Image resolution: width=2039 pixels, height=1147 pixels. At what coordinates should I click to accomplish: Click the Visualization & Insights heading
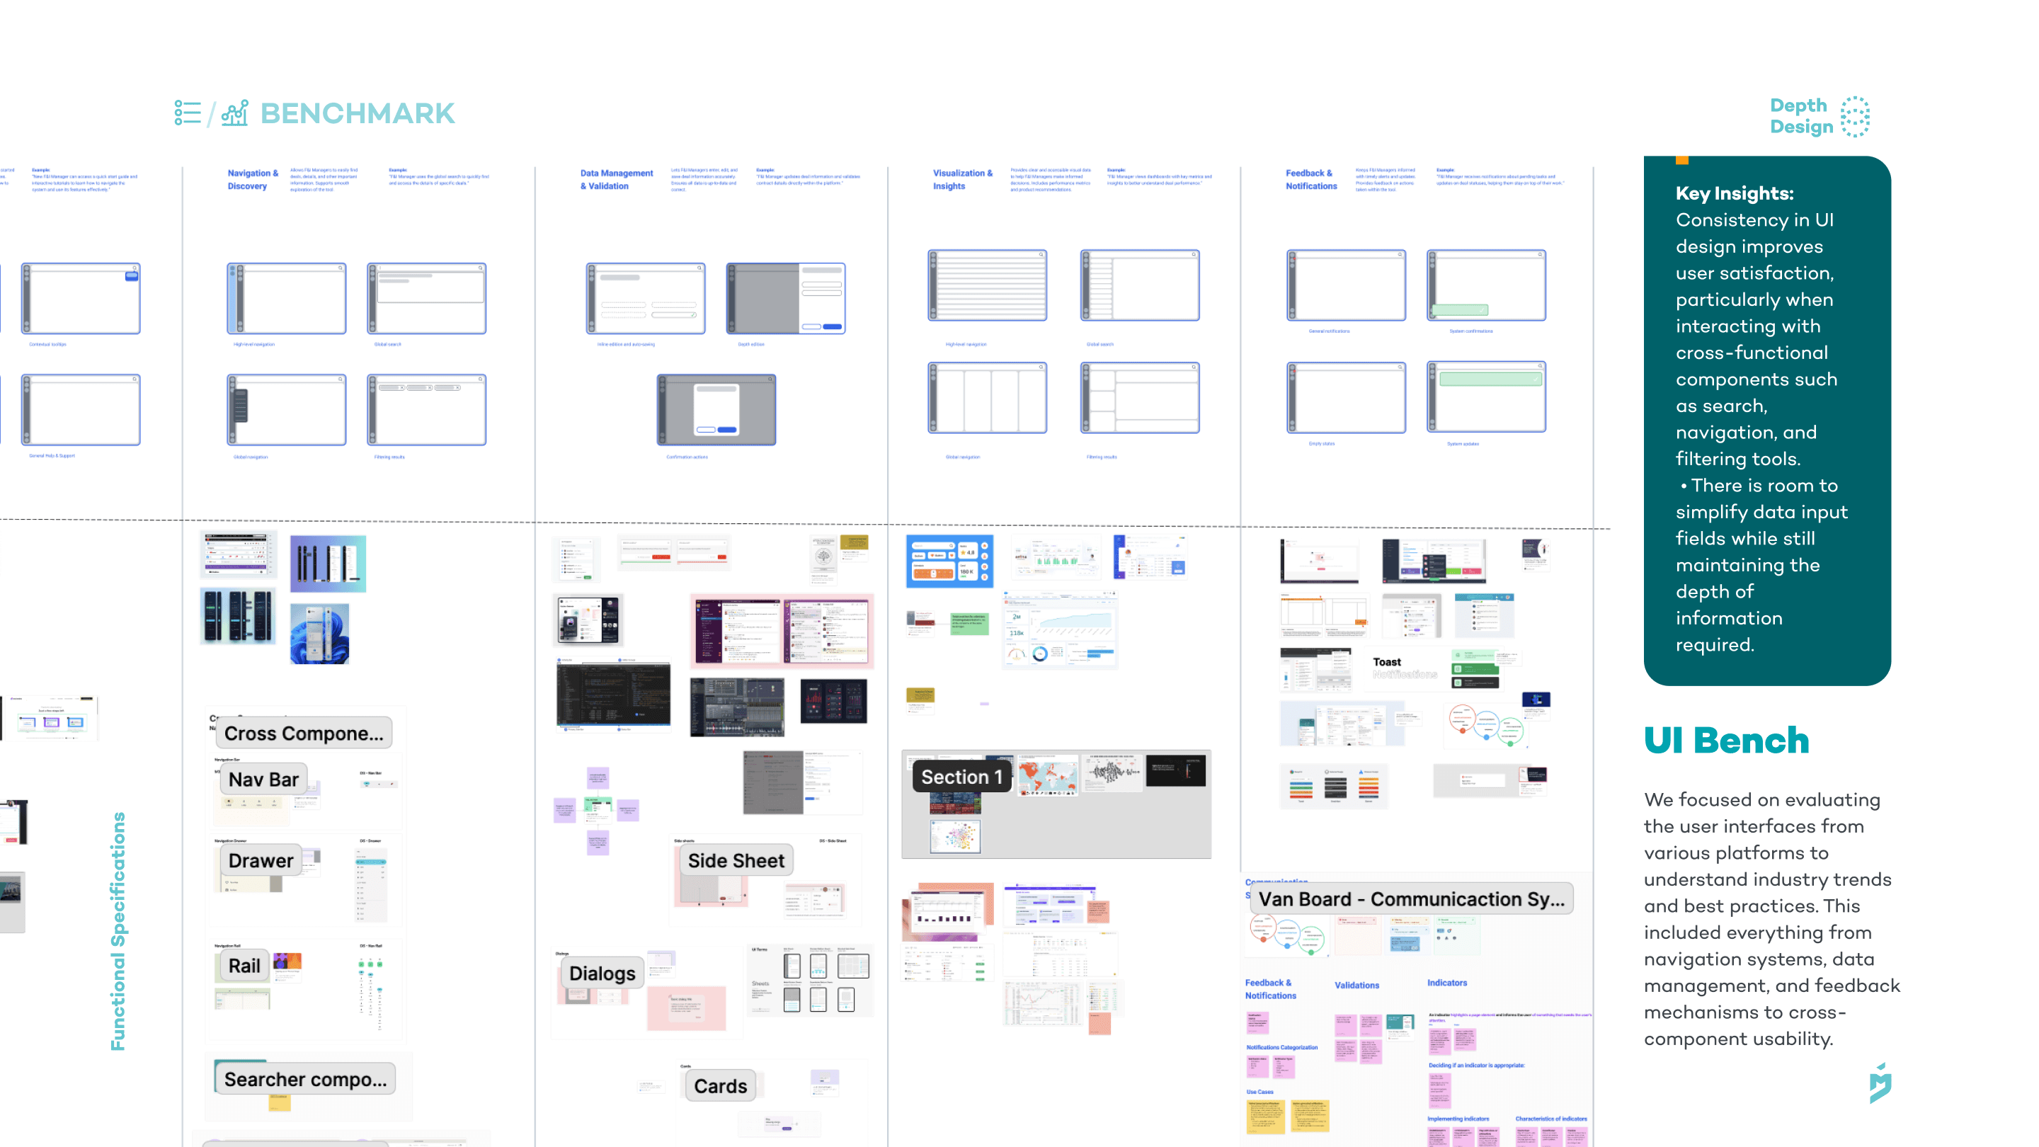pyautogui.click(x=961, y=180)
